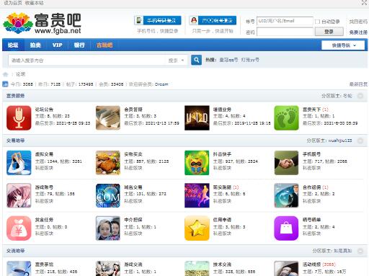Open the handshake 手机靓号 forum icon
The height and width of the screenshot is (276, 369).
pyautogui.click(x=286, y=163)
